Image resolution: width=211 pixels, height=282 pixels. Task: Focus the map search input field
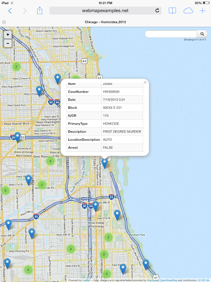point(171,34)
